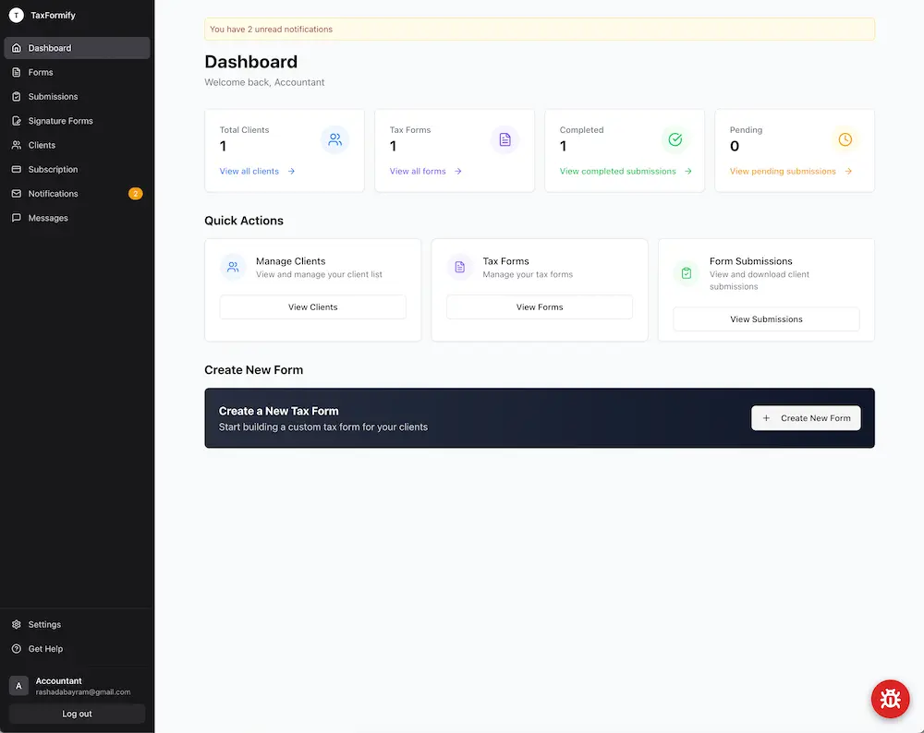Click the Signature Forms pen icon
Viewport: 924px width, 733px height.
pos(17,121)
